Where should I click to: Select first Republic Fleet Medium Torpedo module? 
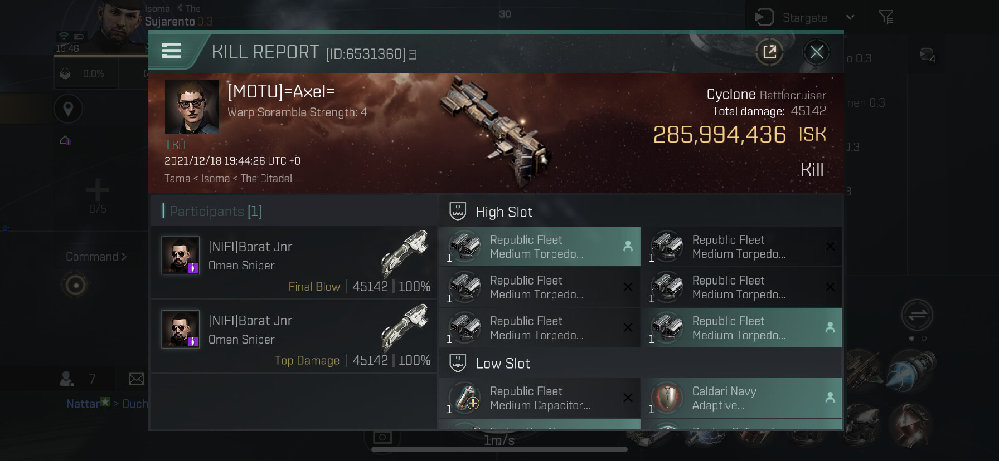(540, 247)
